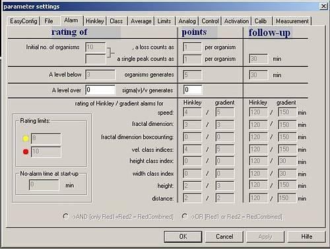
Task: Click the height Hinkley points field
Action: pyautogui.click(x=192, y=186)
